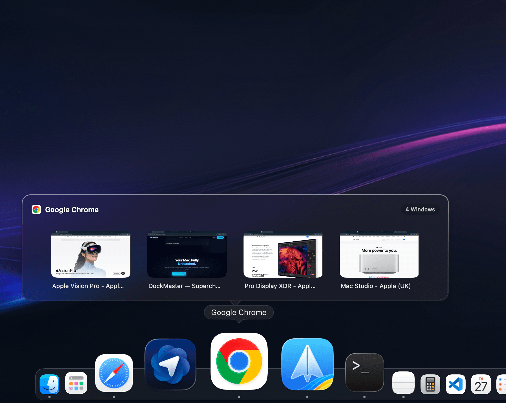Open the lined-paper notes app icon
506x403 pixels.
click(403, 383)
